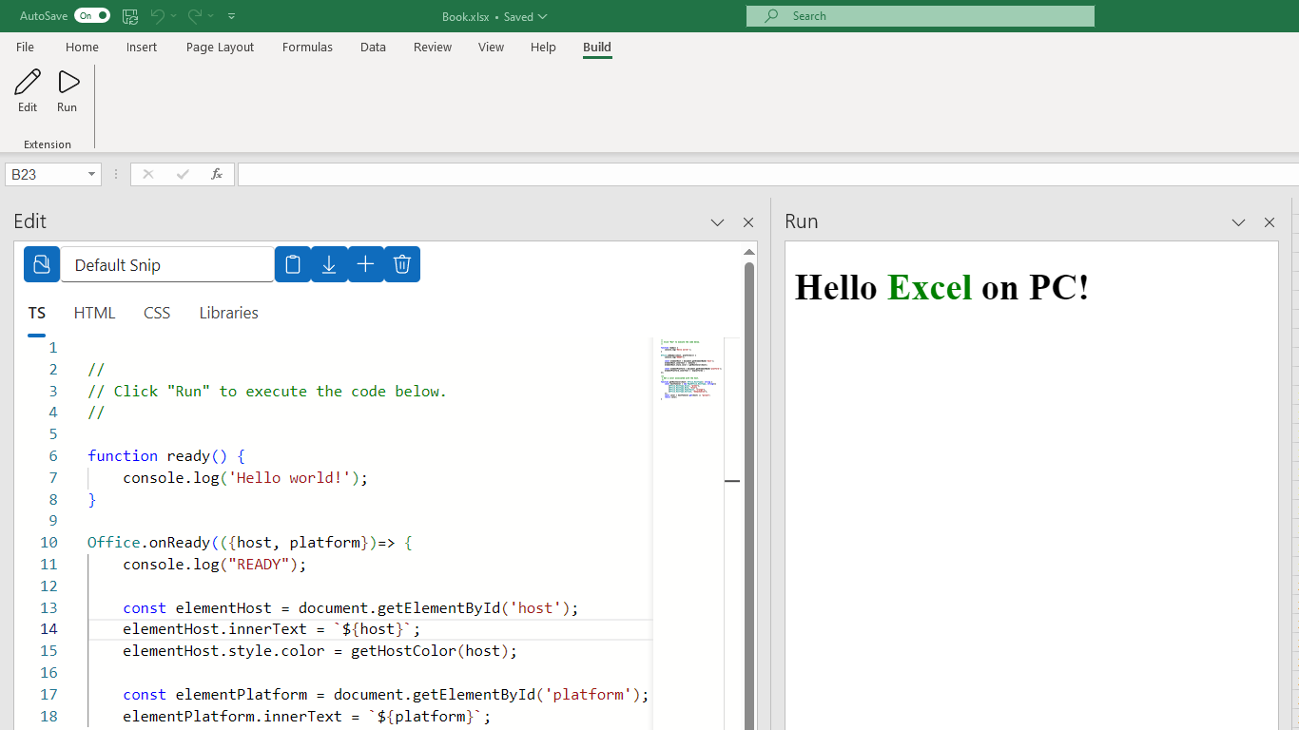1299x730 pixels.
Task: Click the comment 'Click "Run" to execute the code below.'
Action: click(x=267, y=391)
